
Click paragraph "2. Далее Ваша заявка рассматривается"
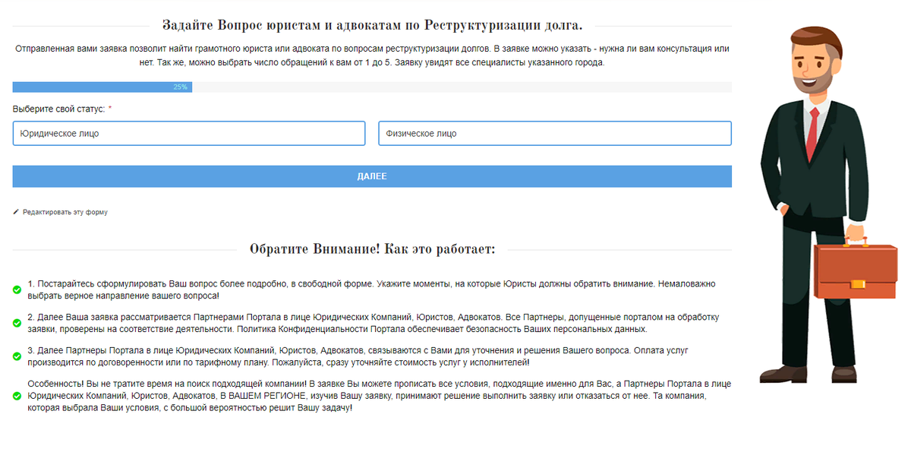coord(373,323)
